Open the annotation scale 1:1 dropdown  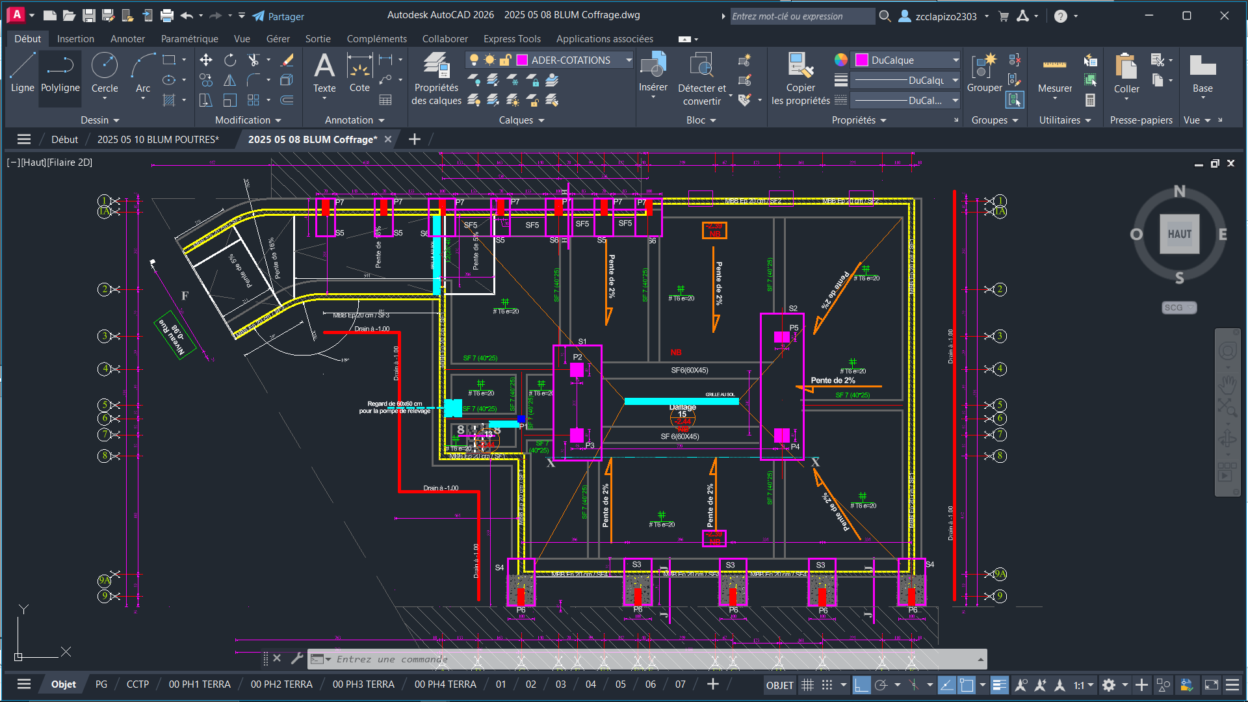(x=1083, y=684)
